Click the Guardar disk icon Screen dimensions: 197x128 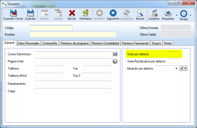coord(30,13)
